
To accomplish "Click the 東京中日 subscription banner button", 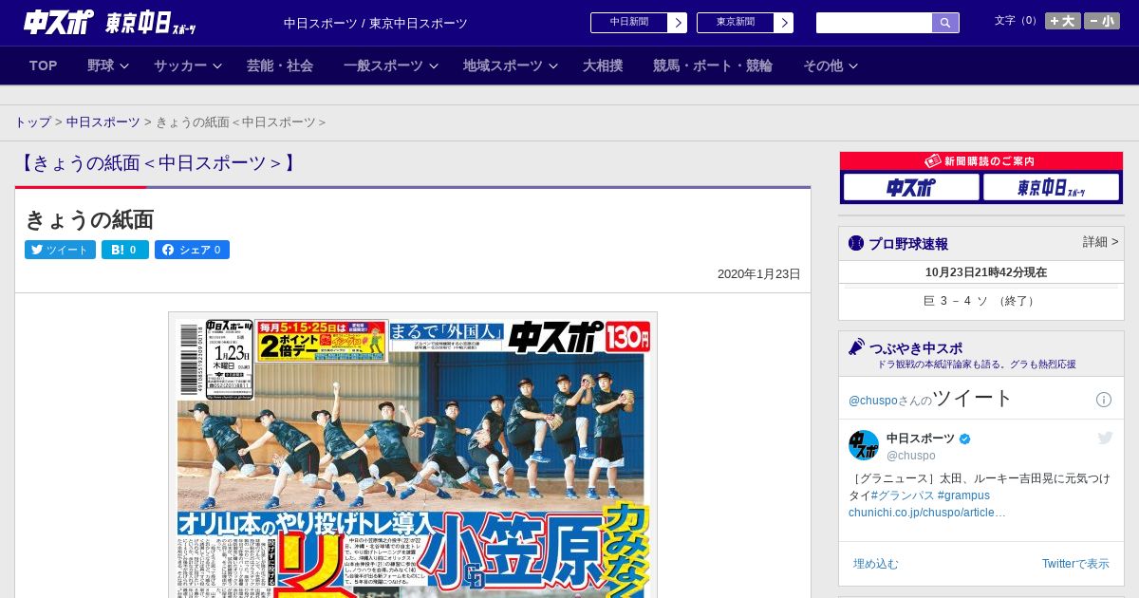I will (1051, 187).
